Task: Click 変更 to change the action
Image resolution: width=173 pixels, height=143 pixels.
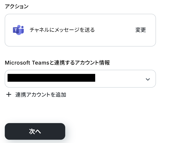Action: click(x=141, y=30)
